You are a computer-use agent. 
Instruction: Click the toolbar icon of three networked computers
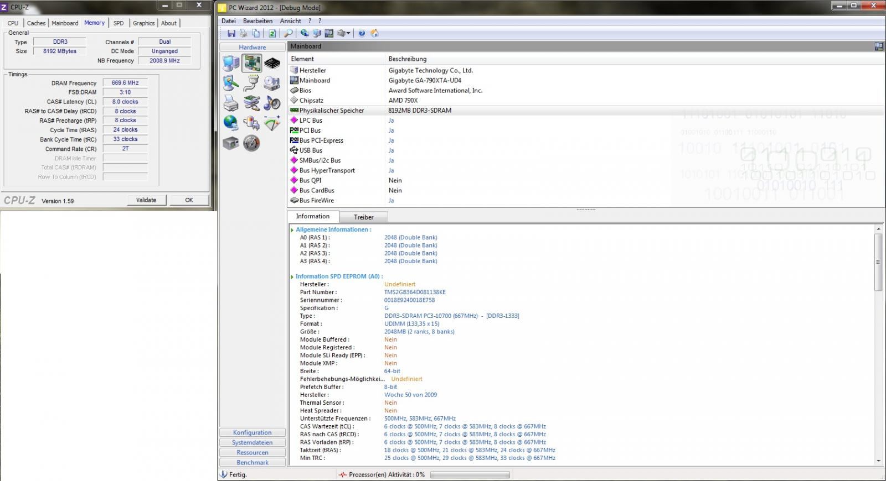pyautogui.click(x=317, y=33)
